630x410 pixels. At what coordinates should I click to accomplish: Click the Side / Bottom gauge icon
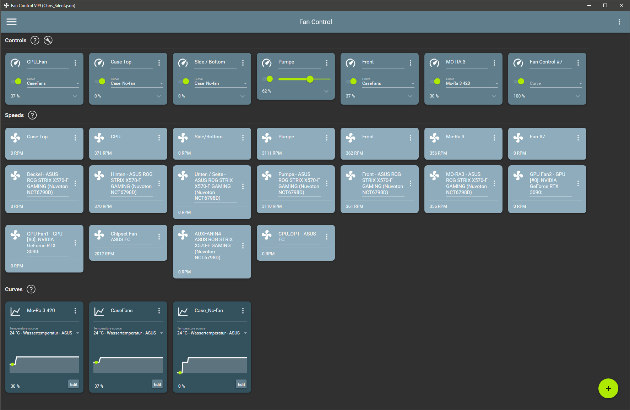(x=183, y=63)
